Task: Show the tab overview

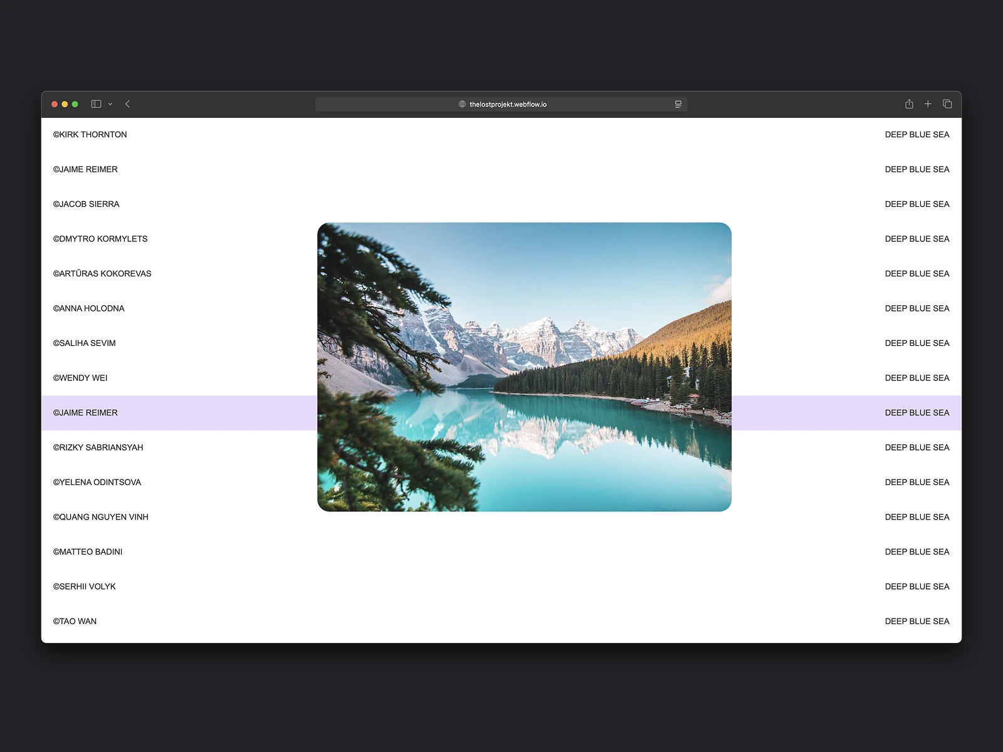Action: click(x=947, y=103)
